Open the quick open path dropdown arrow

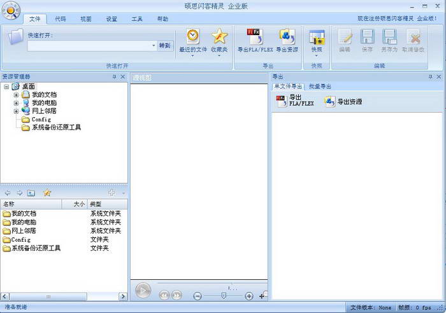154,46
